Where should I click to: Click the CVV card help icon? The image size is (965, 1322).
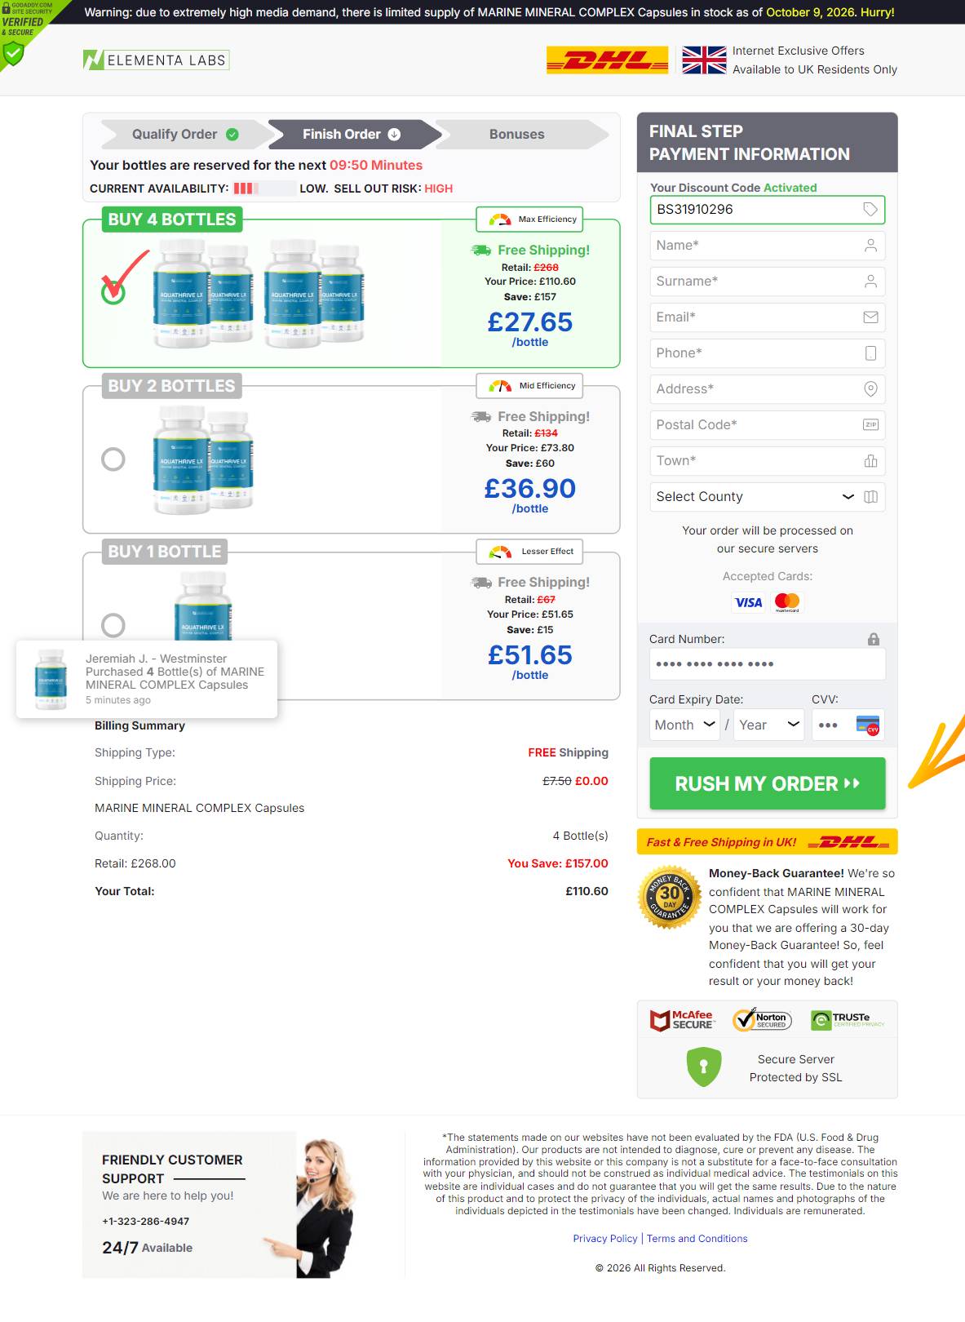[868, 725]
